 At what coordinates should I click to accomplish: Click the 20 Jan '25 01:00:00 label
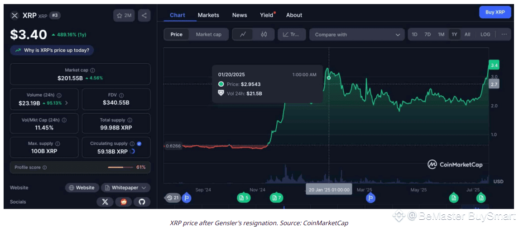click(329, 190)
